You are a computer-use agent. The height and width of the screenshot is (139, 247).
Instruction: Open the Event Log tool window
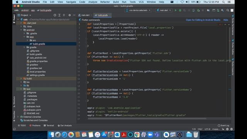tap(223, 125)
